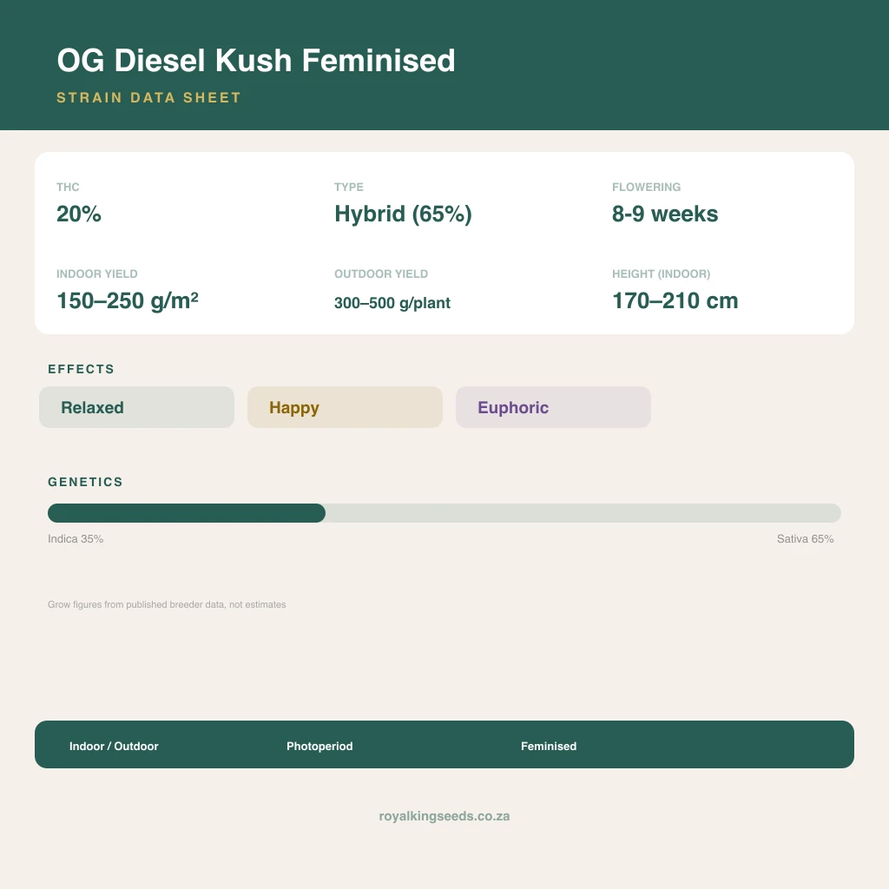Click the INDOOR YIELD label
This screenshot has height=889, width=889.
click(x=97, y=273)
